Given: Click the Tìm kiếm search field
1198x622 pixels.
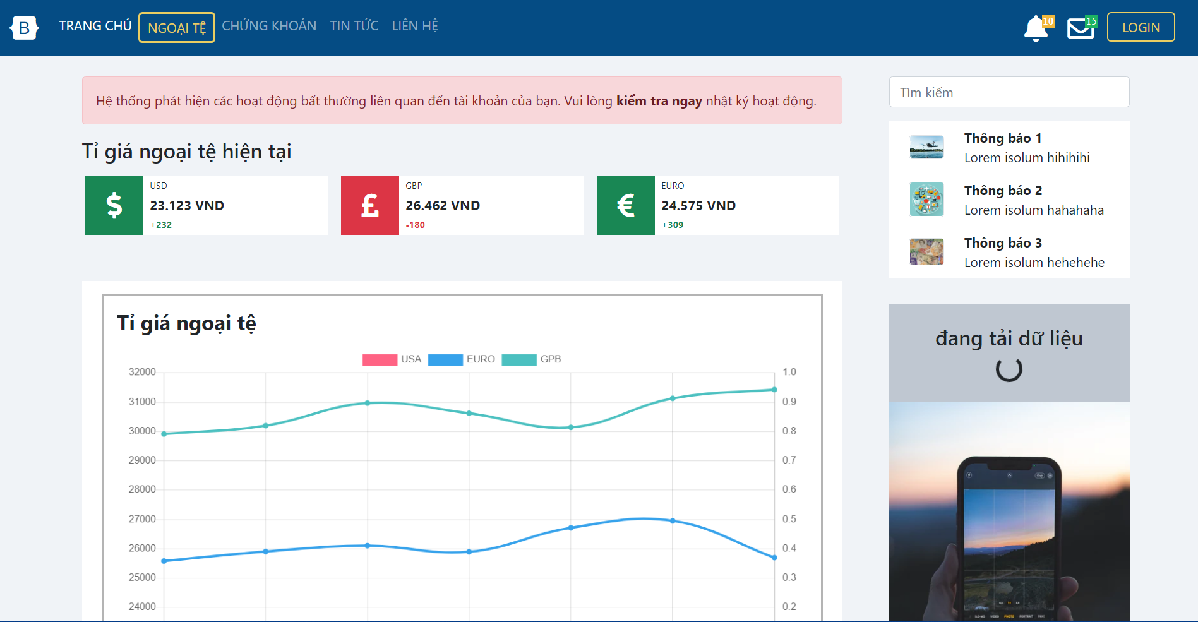Looking at the screenshot, I should [1009, 93].
